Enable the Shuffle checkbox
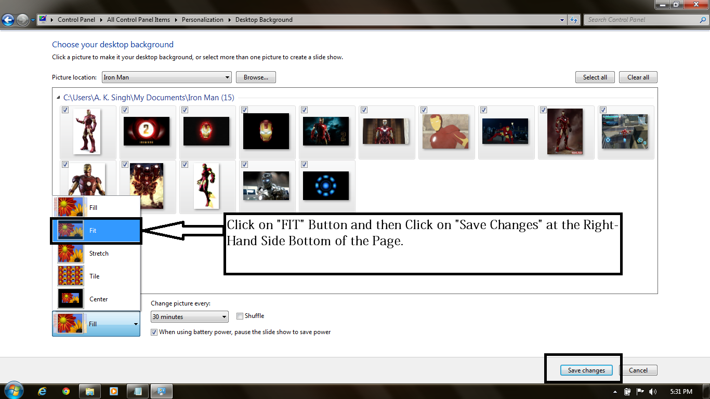 pos(240,316)
